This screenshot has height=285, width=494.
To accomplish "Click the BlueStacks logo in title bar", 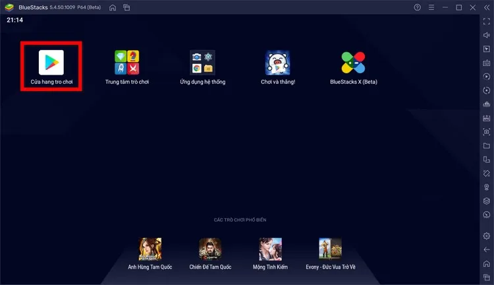I will [9, 7].
